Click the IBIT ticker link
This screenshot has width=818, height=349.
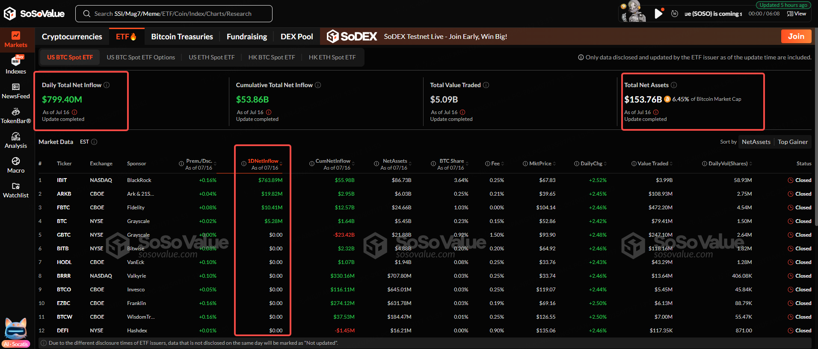pyautogui.click(x=62, y=180)
